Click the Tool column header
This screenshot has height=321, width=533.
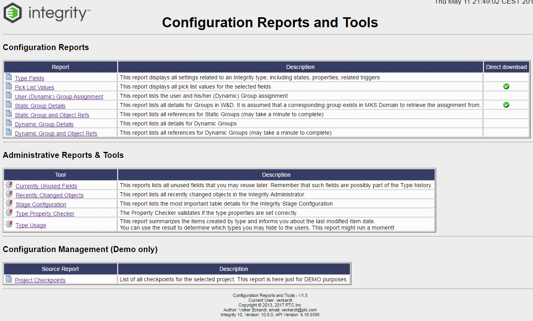coord(61,175)
